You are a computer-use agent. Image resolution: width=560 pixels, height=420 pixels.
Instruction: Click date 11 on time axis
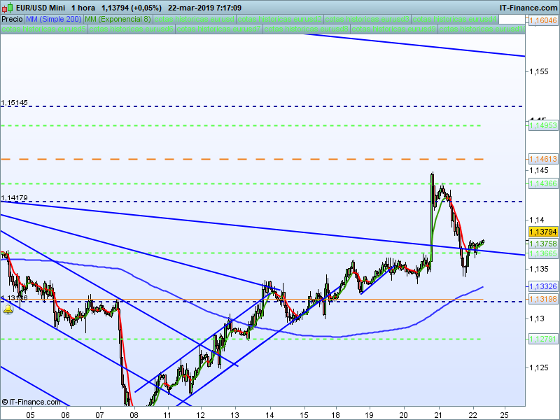point(167,414)
